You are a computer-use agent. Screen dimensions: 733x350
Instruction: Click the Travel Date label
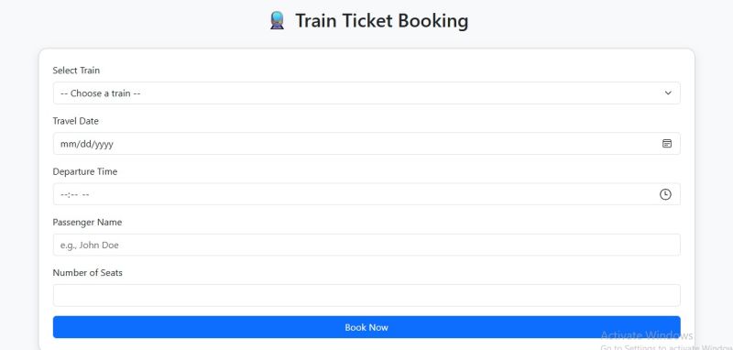(x=76, y=121)
